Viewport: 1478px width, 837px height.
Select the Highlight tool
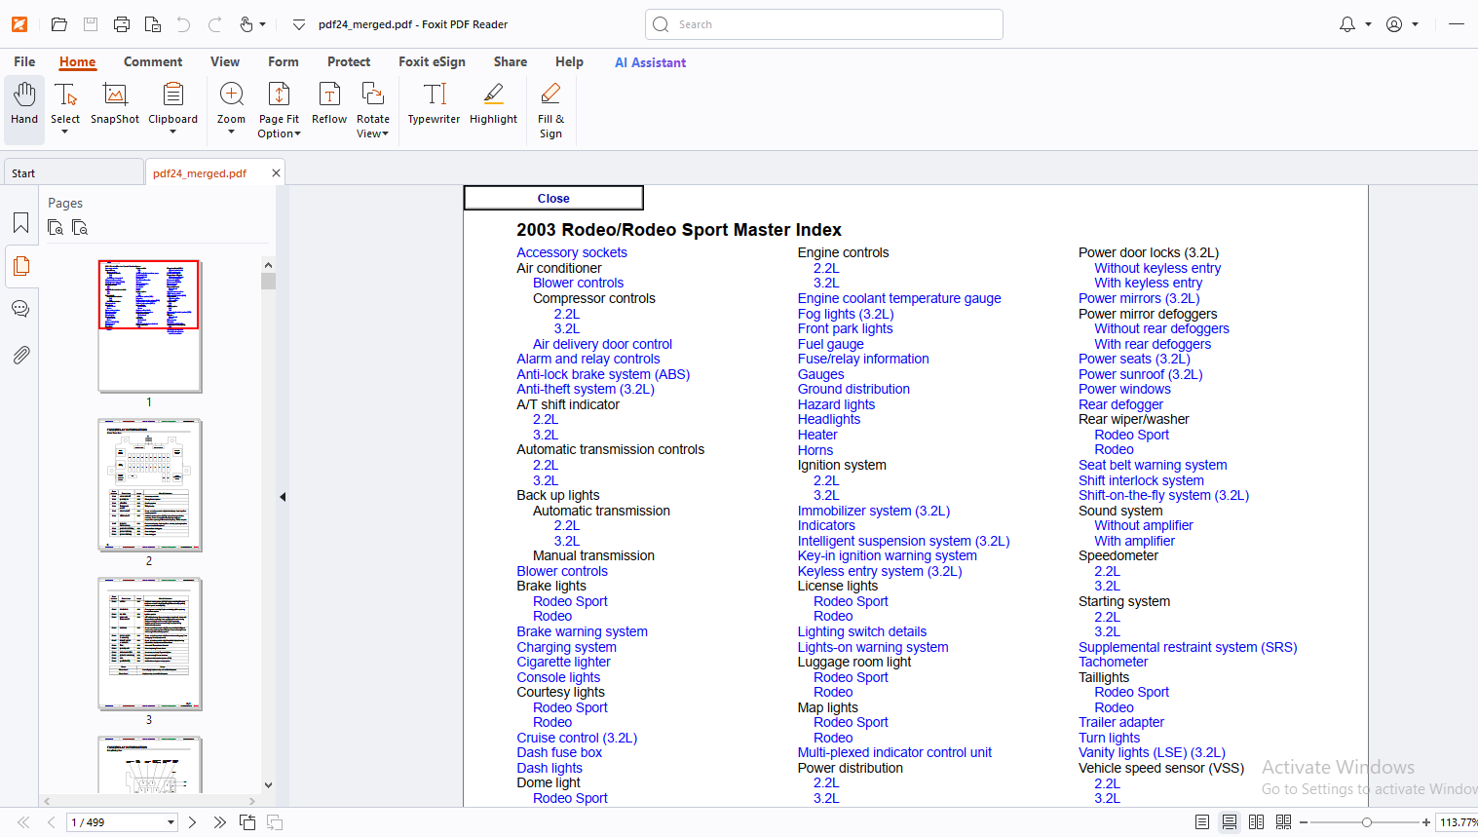coord(493,104)
